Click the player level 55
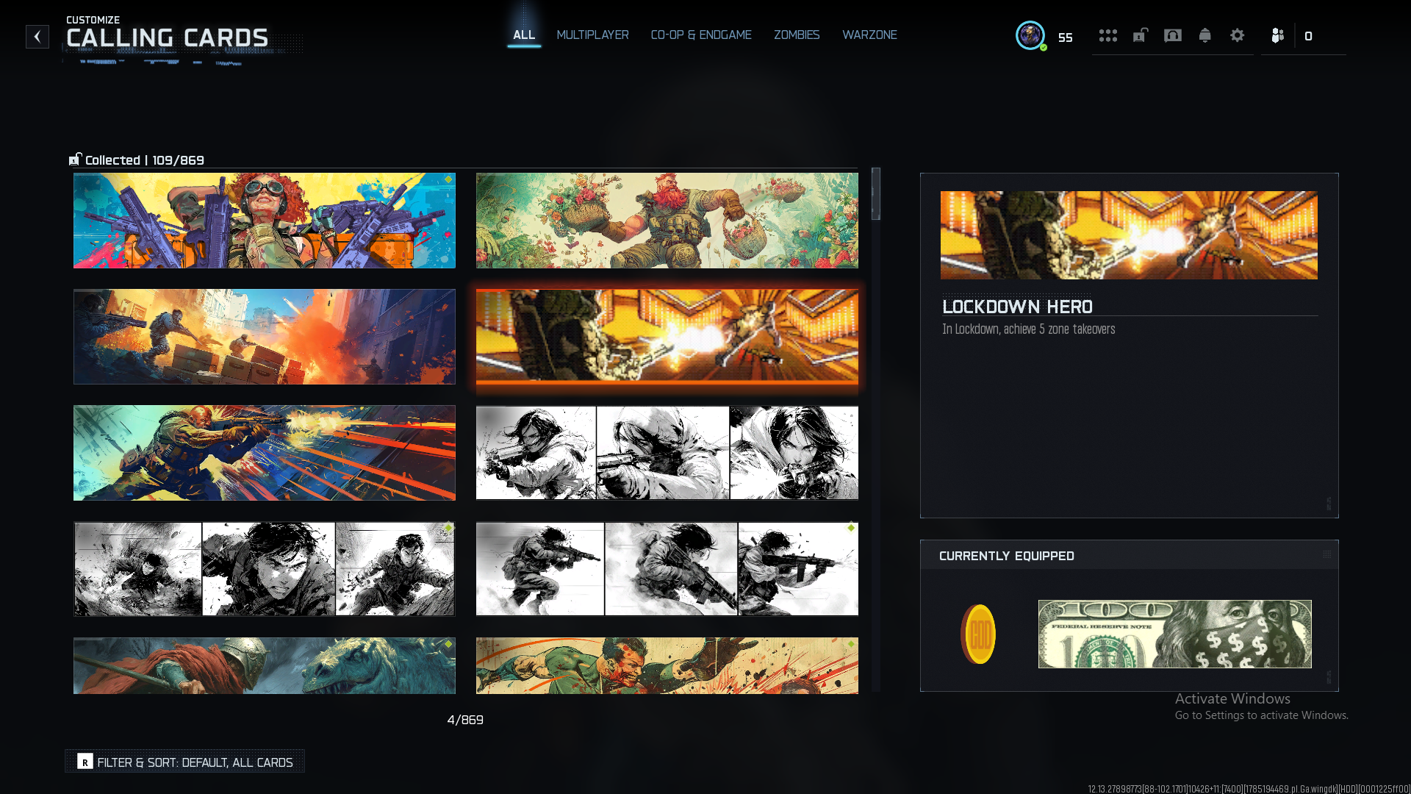The height and width of the screenshot is (794, 1411). [1066, 37]
